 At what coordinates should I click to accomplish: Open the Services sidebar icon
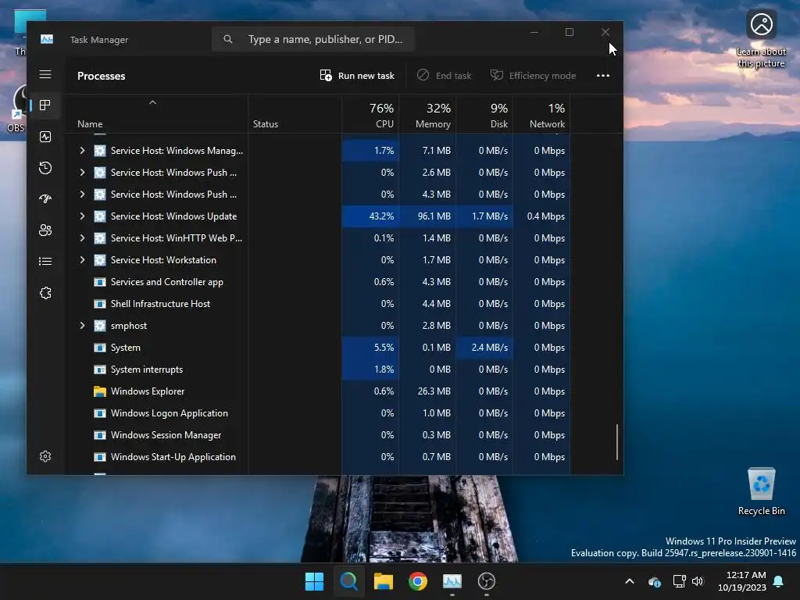tap(45, 293)
